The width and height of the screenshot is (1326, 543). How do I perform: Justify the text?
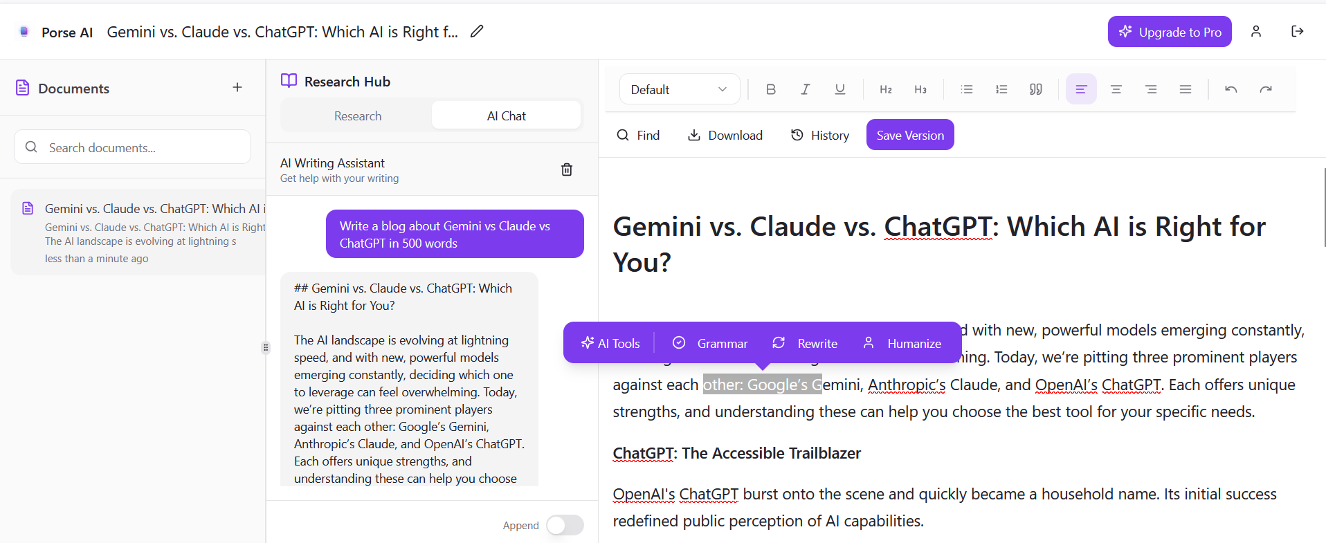pyautogui.click(x=1186, y=89)
